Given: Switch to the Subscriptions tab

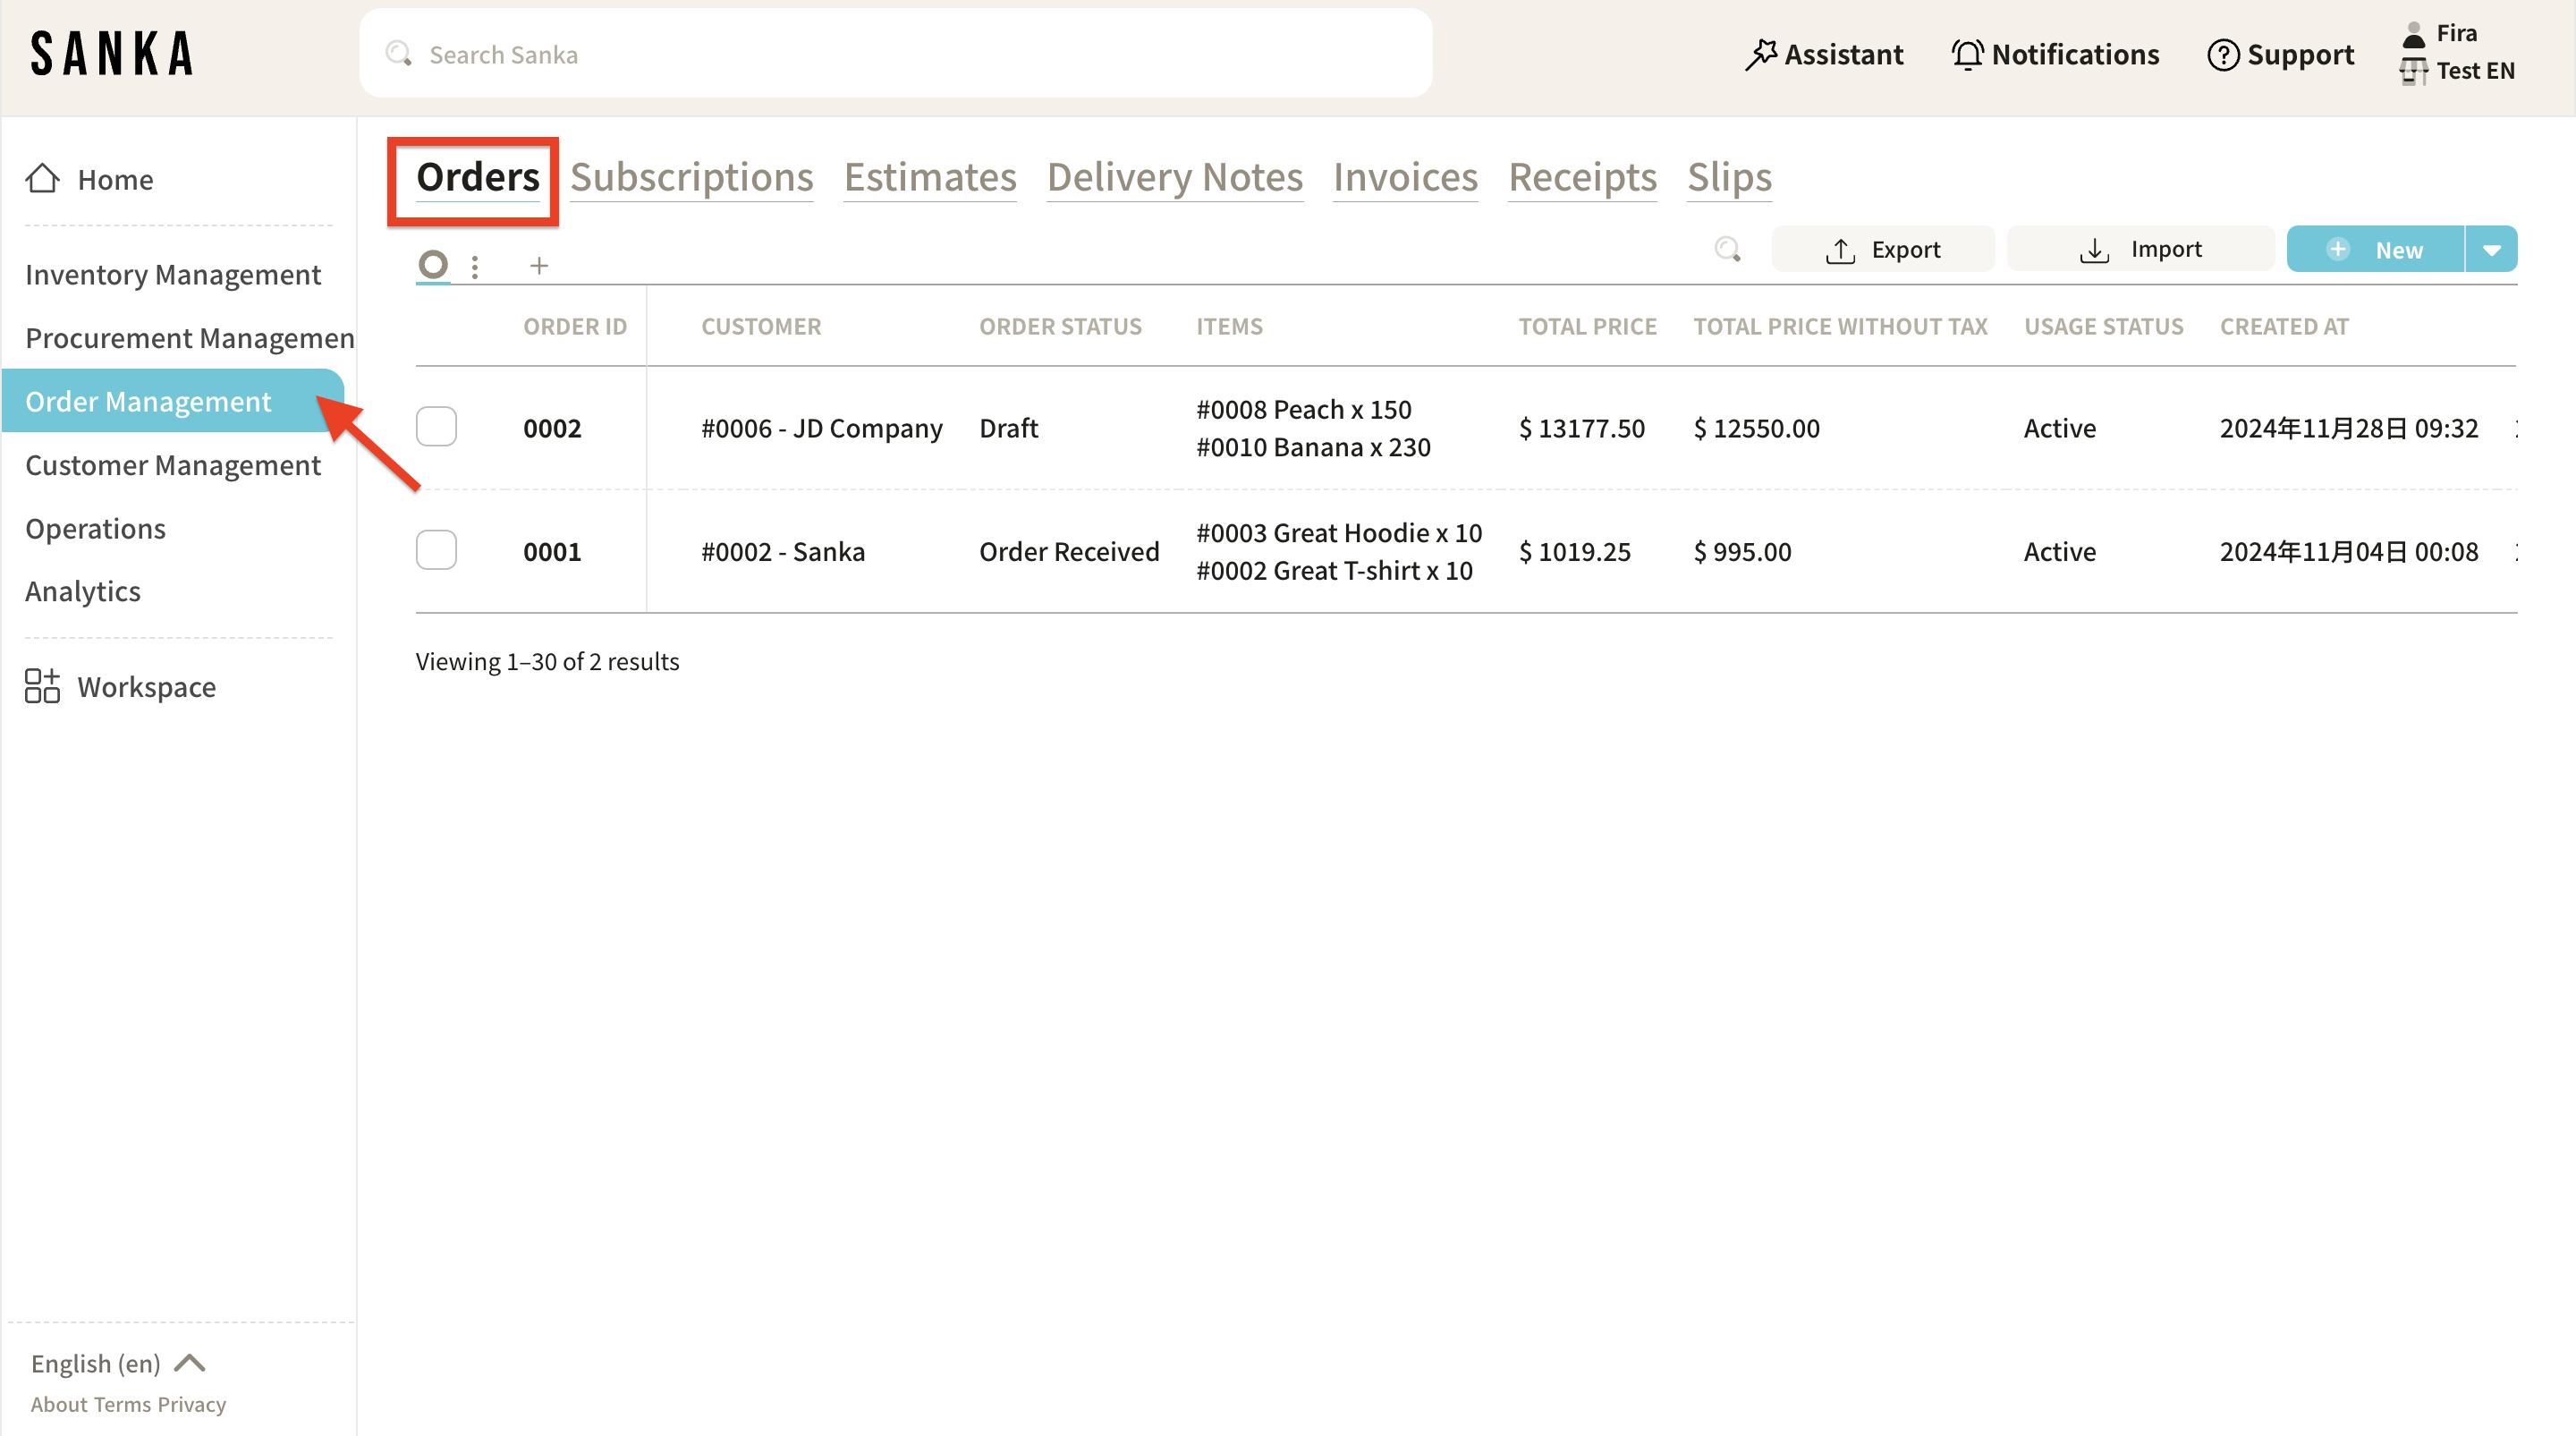Looking at the screenshot, I should pyautogui.click(x=691, y=177).
